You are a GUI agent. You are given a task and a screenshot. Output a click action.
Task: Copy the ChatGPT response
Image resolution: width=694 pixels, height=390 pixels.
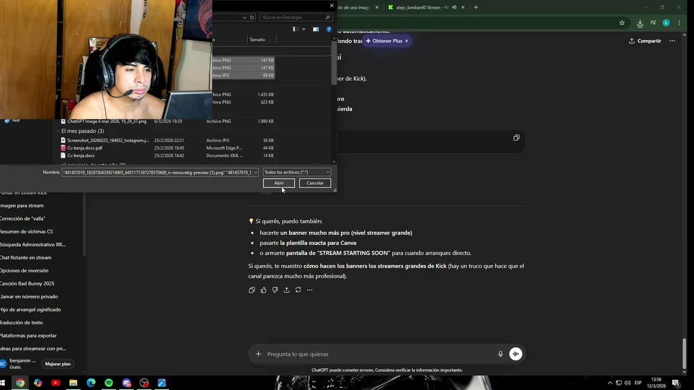[x=252, y=290]
